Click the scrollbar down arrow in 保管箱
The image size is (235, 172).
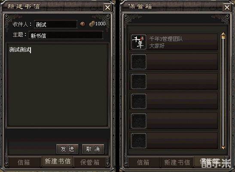click(x=223, y=147)
